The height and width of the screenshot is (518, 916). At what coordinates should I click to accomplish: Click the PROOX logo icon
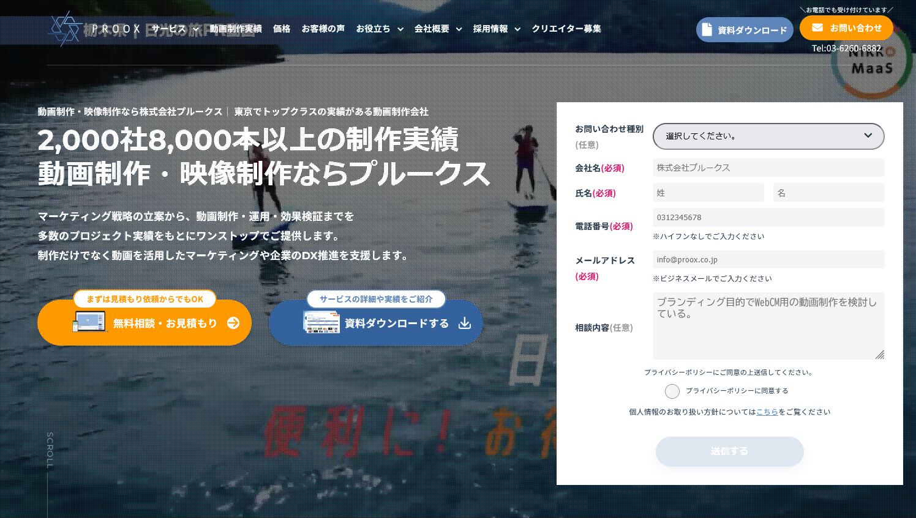pos(66,29)
